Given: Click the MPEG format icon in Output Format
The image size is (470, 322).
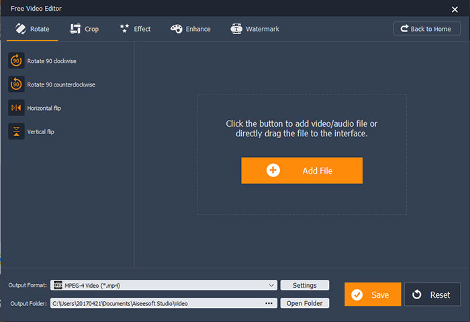Looking at the screenshot, I should click(x=57, y=285).
